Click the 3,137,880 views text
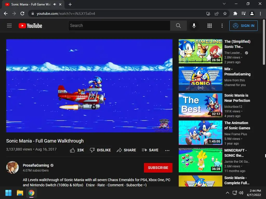Viewport: 266px width, 199px height. click(x=19, y=149)
